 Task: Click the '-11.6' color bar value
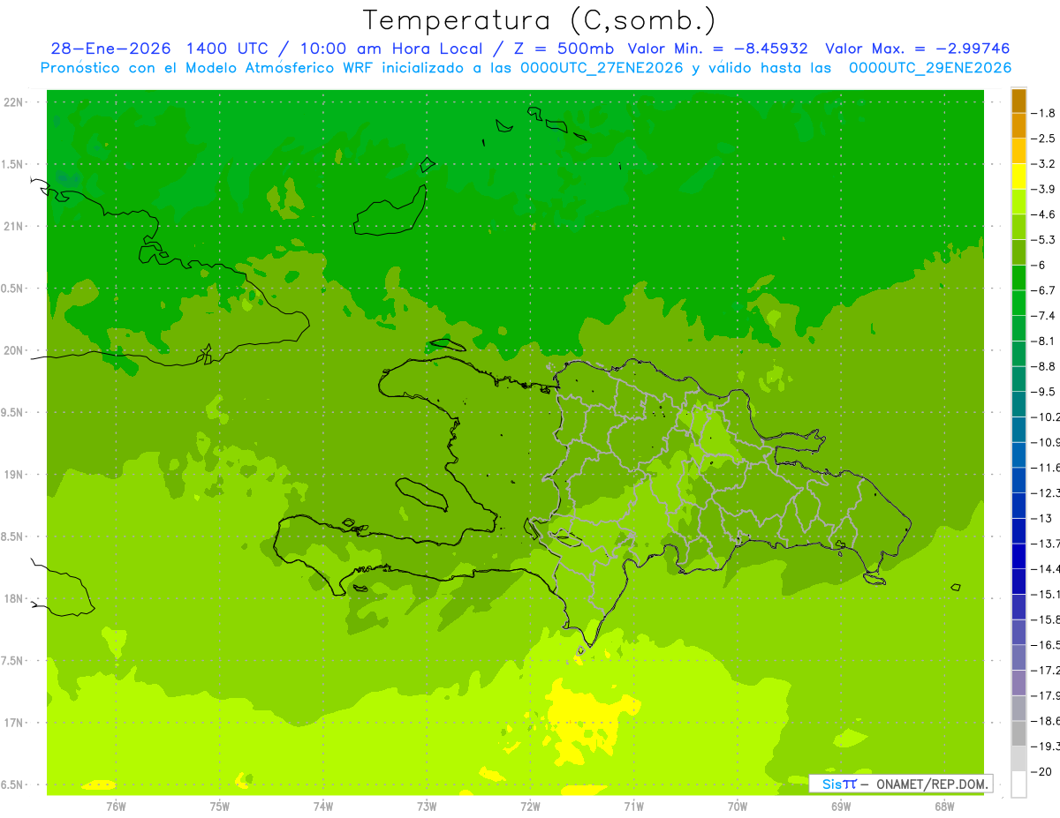pos(1045,468)
